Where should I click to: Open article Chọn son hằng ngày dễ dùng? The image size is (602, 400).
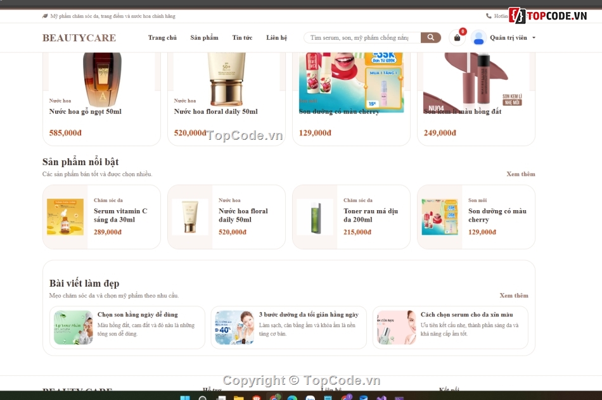click(x=138, y=315)
